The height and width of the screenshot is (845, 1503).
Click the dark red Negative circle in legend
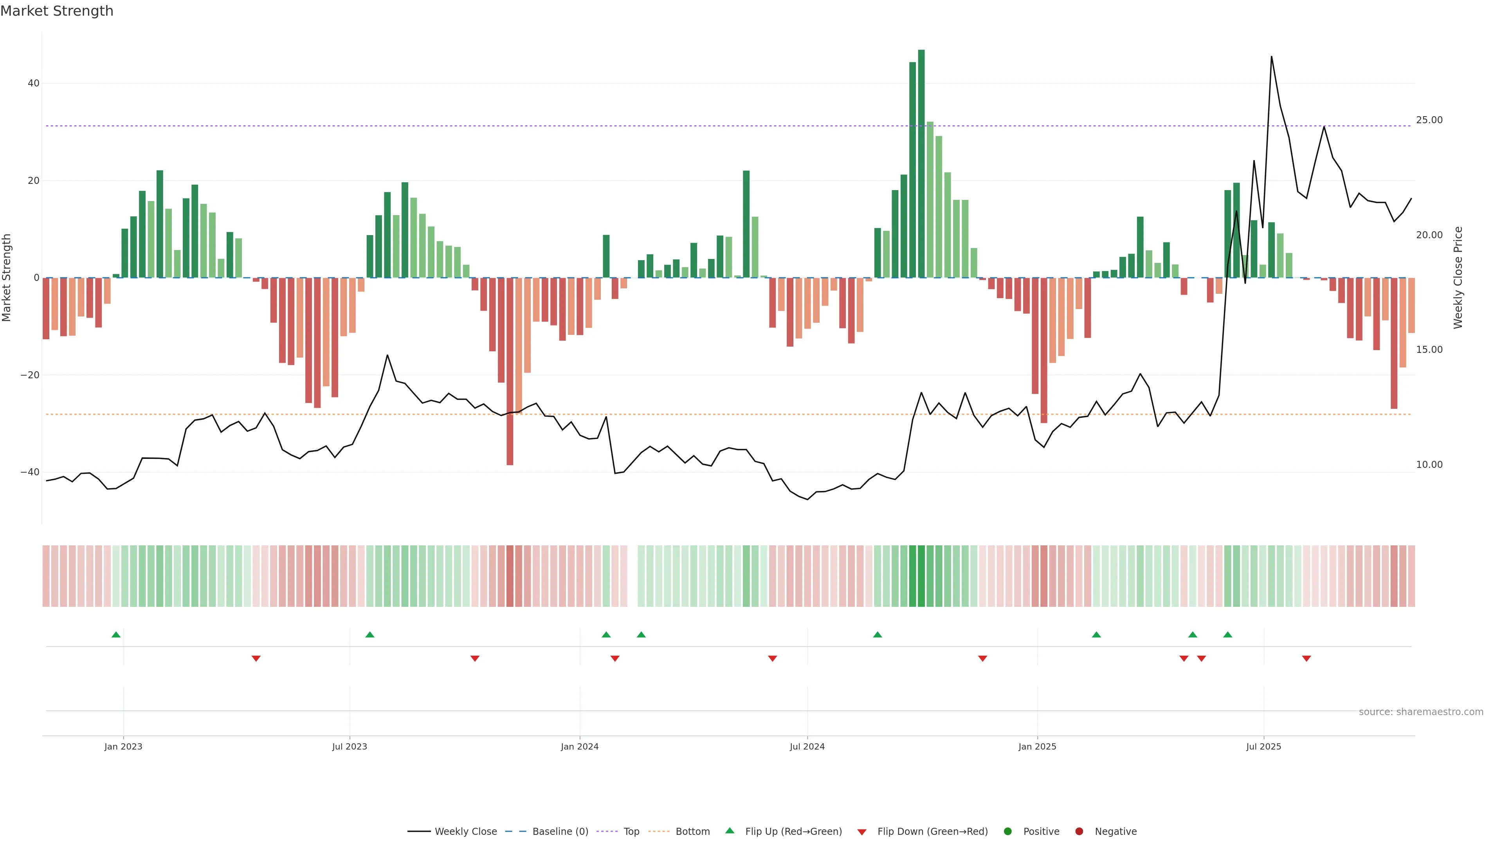click(x=1079, y=832)
